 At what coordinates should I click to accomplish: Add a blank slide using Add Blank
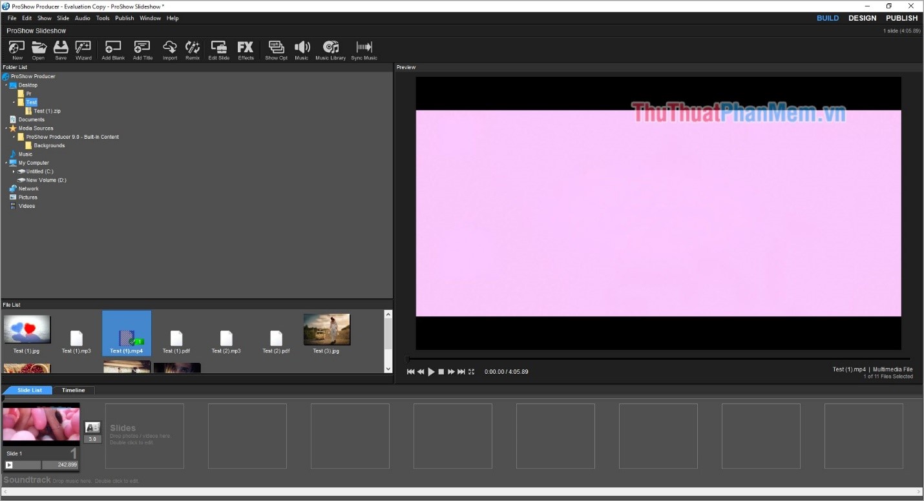pyautogui.click(x=112, y=50)
